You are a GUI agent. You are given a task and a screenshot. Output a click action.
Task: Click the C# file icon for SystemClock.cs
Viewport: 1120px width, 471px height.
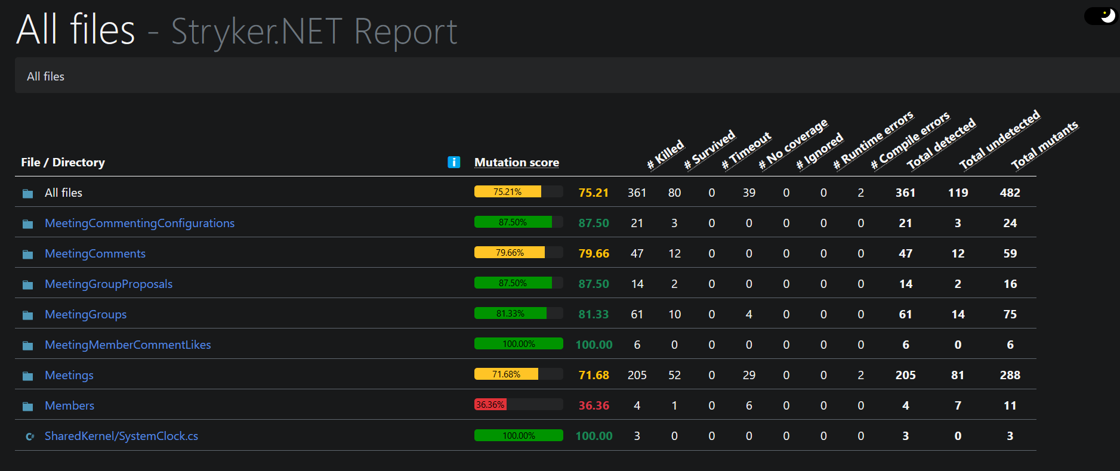(x=29, y=436)
